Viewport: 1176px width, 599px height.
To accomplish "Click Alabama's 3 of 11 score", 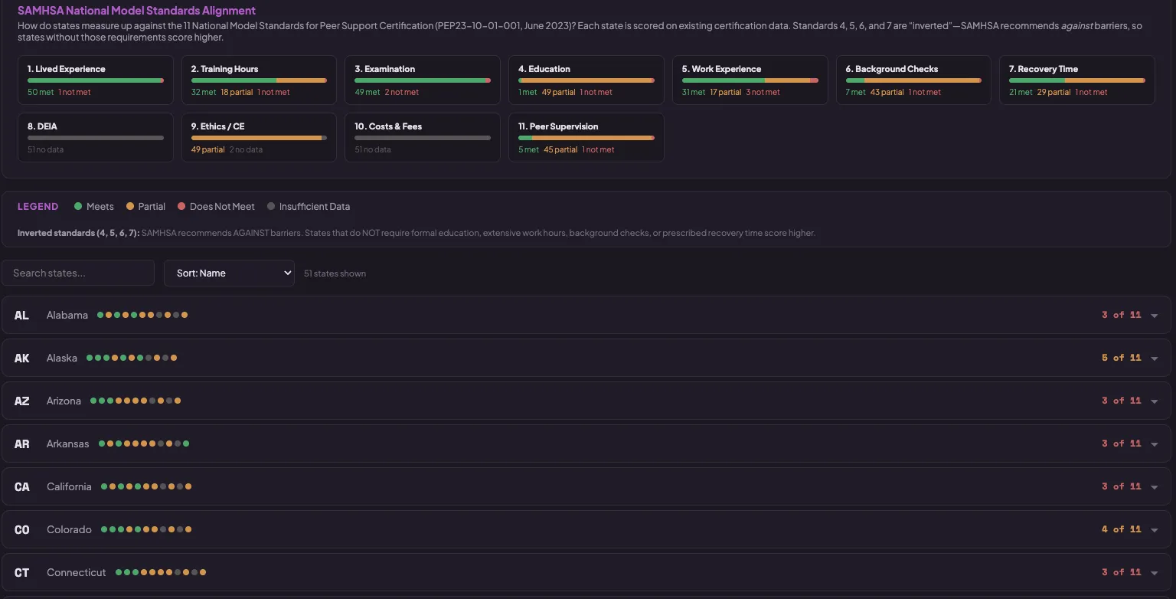I will tap(1121, 315).
